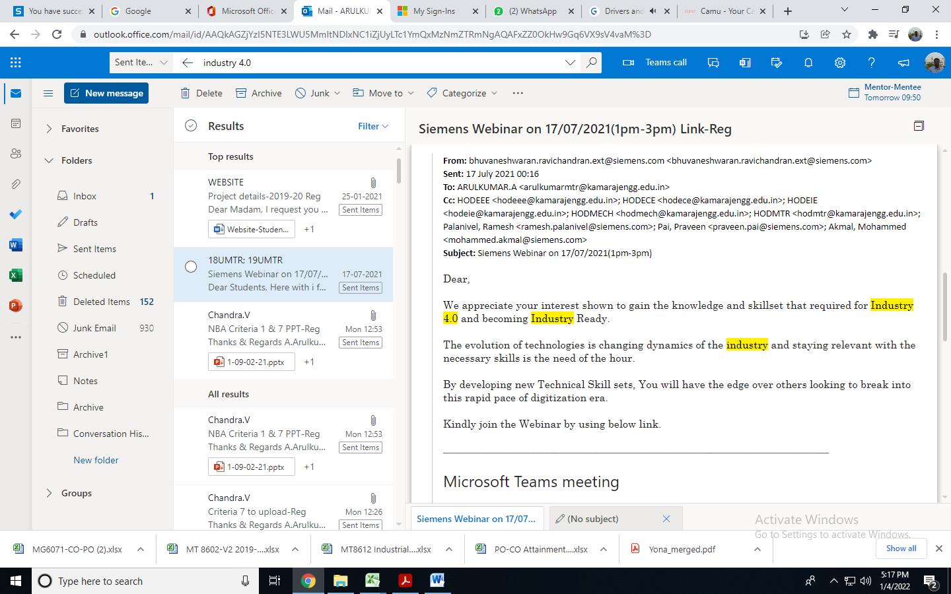Show more apps ellipsis in left rail
This screenshot has height=594, width=951.
point(16,337)
